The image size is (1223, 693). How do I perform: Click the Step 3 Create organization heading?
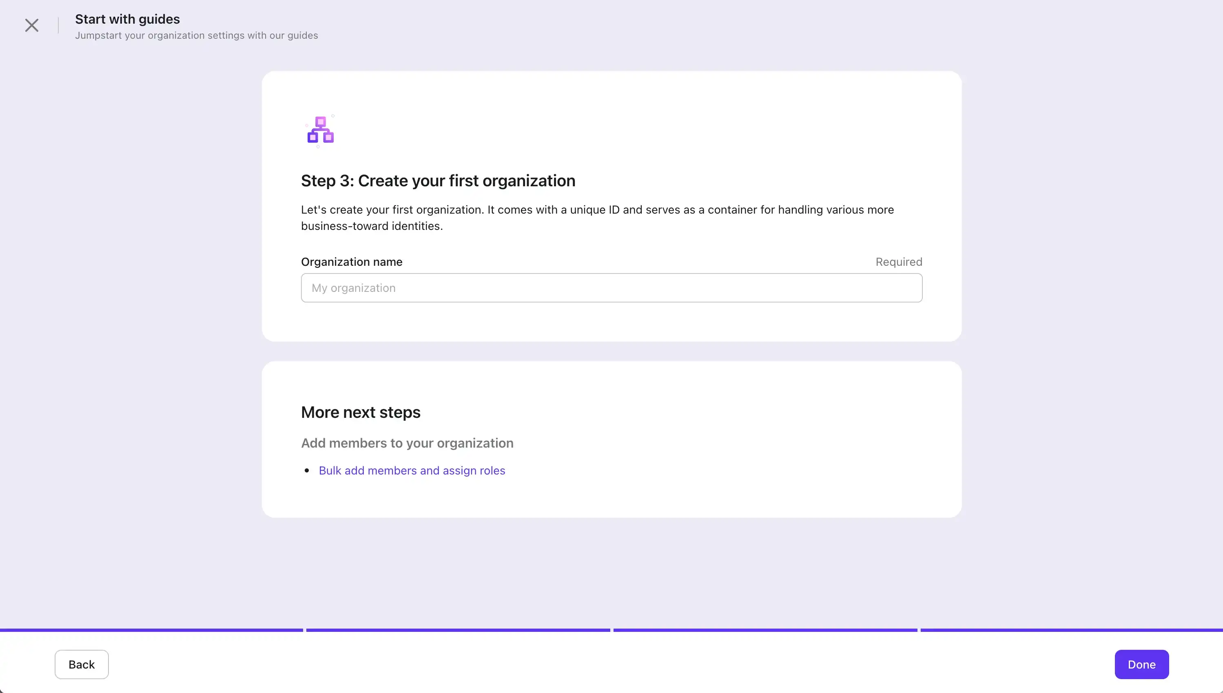pos(438,181)
